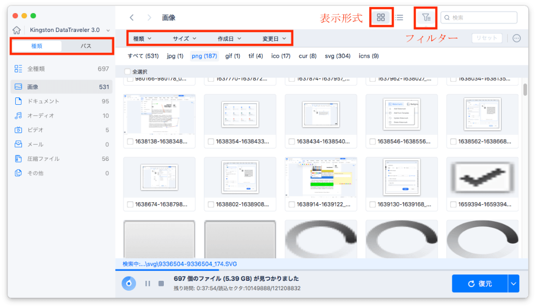Image resolution: width=536 pixels, height=307 pixels.
Task: Select the 画像 category
Action: pyautogui.click(x=62, y=87)
